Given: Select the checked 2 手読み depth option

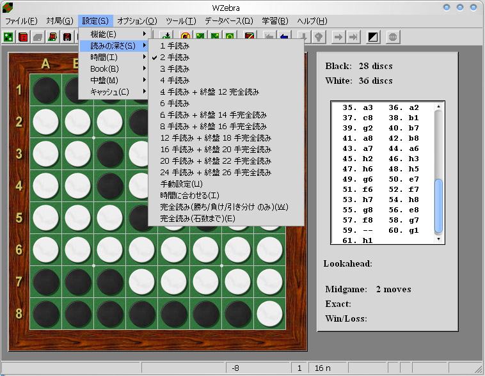Looking at the screenshot, I should [226, 57].
